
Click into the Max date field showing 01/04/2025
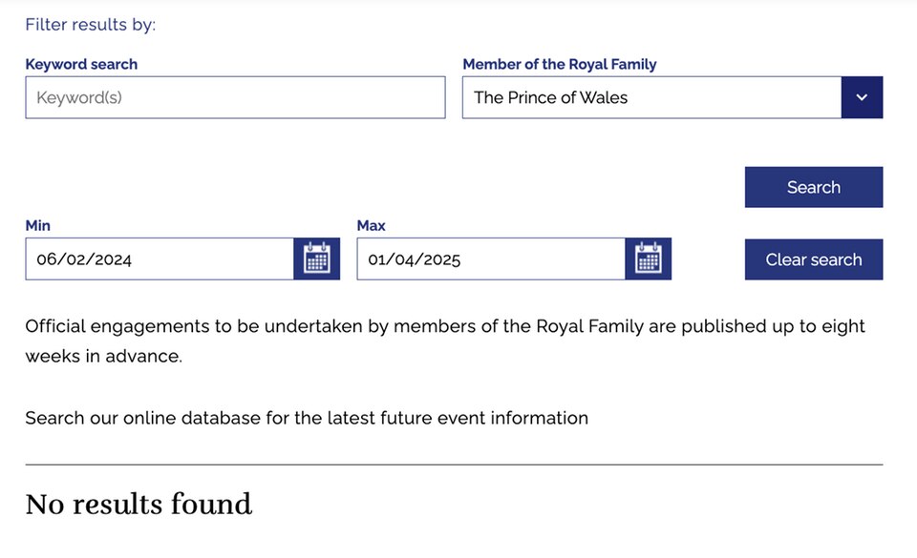(x=491, y=259)
